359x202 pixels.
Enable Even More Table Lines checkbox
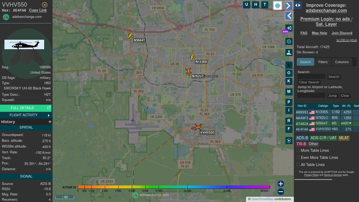pos(298,157)
